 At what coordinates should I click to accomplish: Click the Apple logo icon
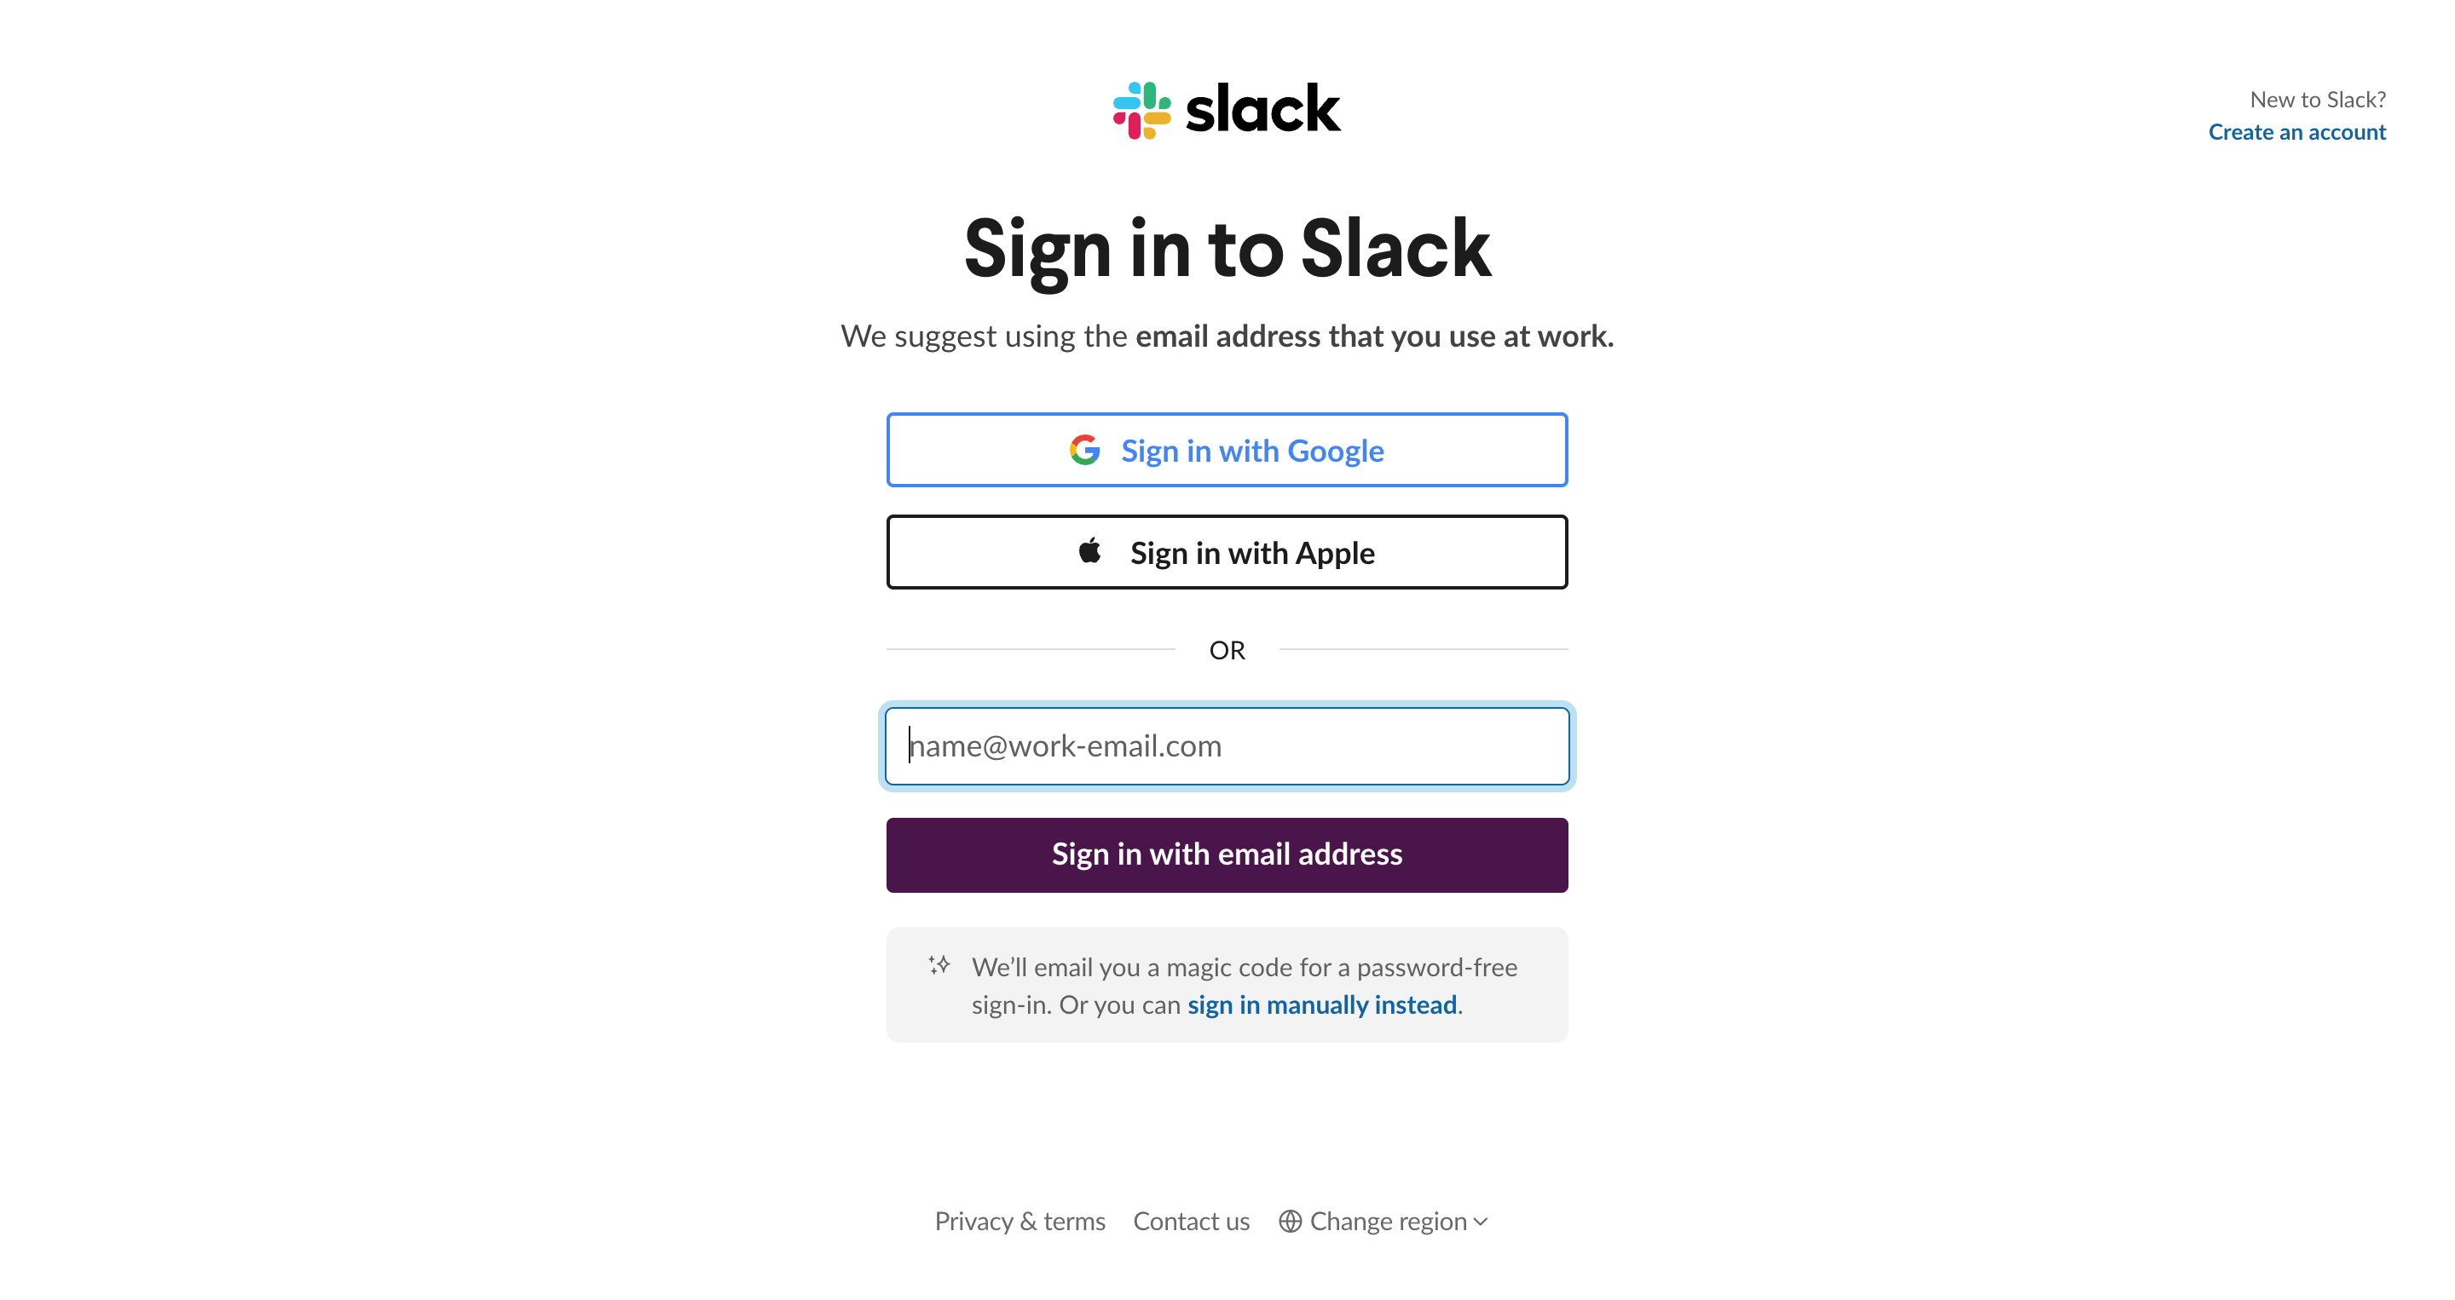1090,550
